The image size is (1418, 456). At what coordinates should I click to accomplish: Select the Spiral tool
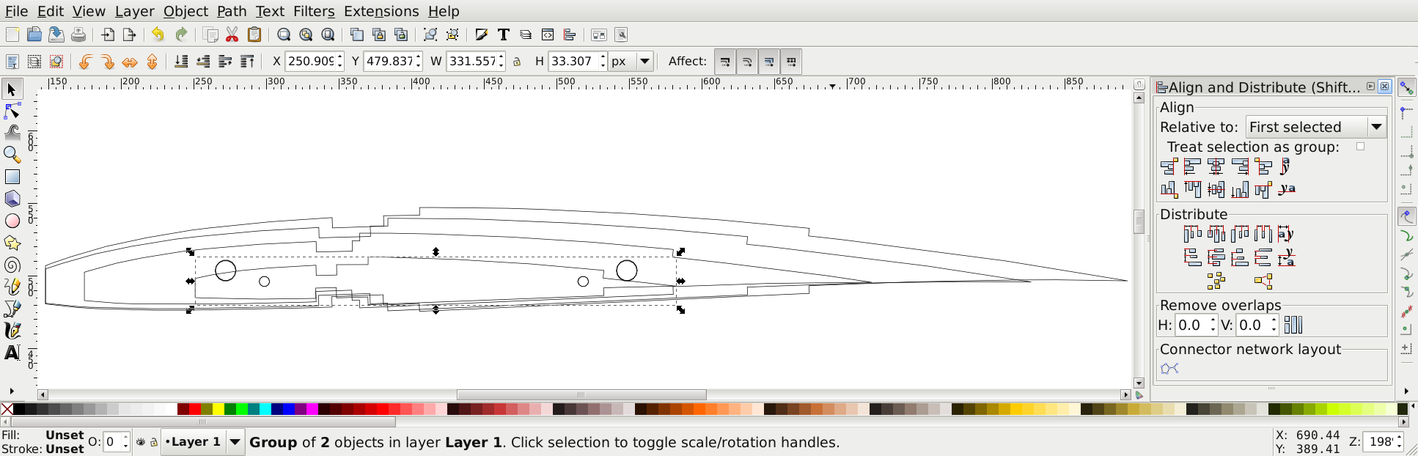[x=12, y=265]
